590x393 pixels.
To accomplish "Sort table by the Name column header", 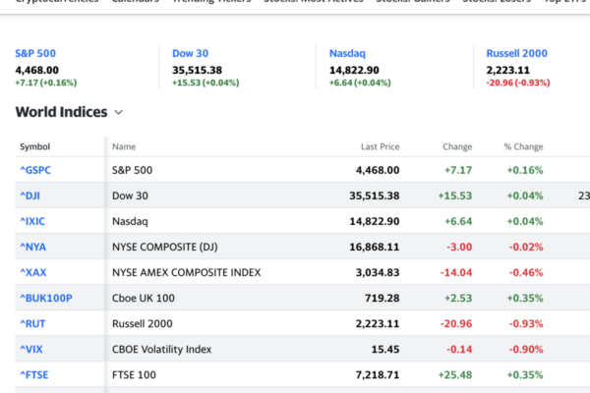I will [x=124, y=146].
